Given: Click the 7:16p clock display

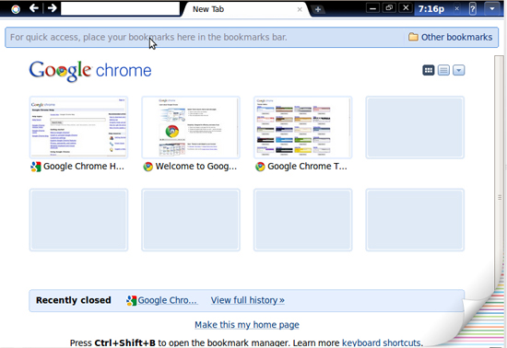Looking at the screenshot, I should point(431,8).
